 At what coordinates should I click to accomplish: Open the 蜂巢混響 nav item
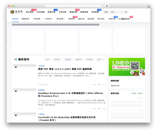91,19
